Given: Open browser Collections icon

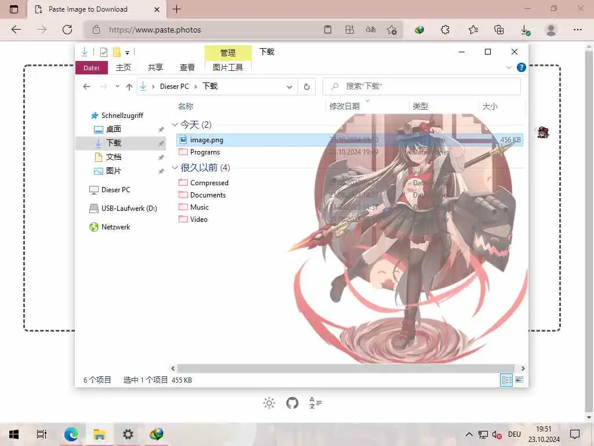Looking at the screenshot, I should (499, 30).
